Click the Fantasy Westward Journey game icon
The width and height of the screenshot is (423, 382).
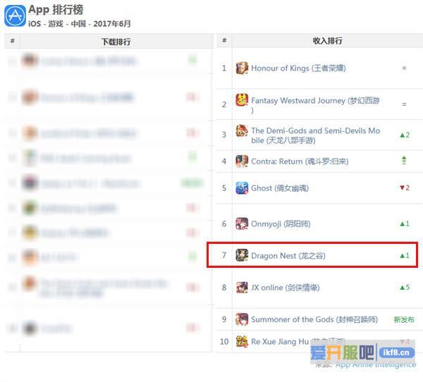coord(242,100)
